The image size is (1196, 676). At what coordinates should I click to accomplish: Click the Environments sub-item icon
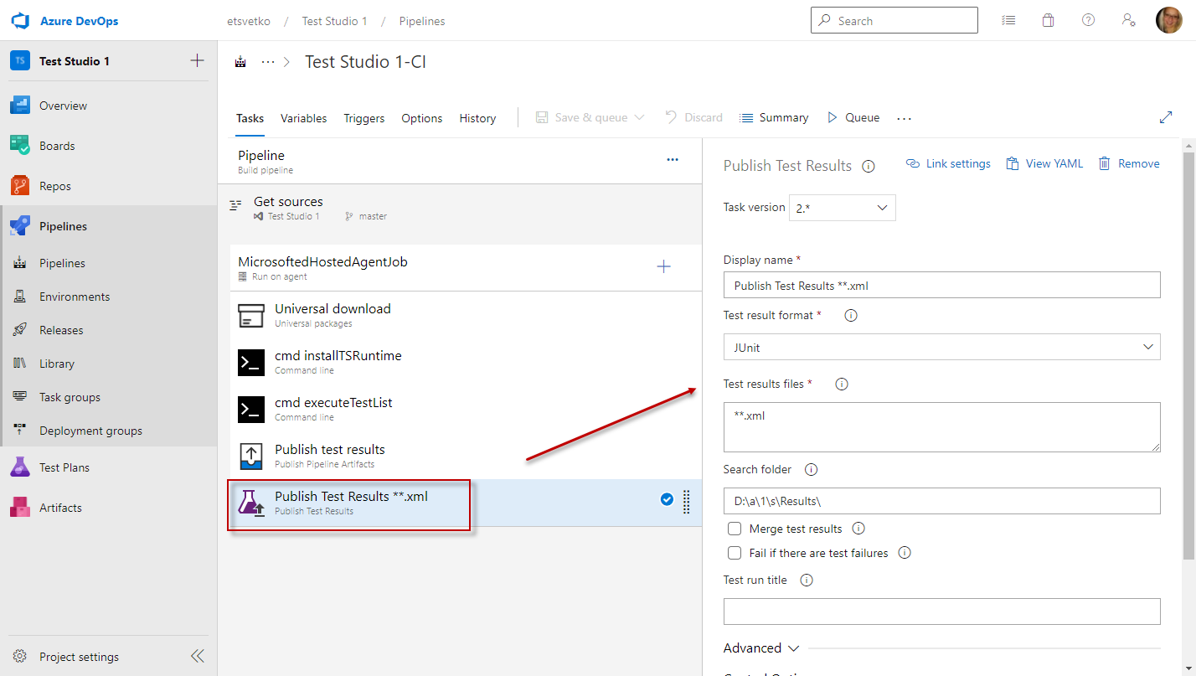[x=20, y=297]
